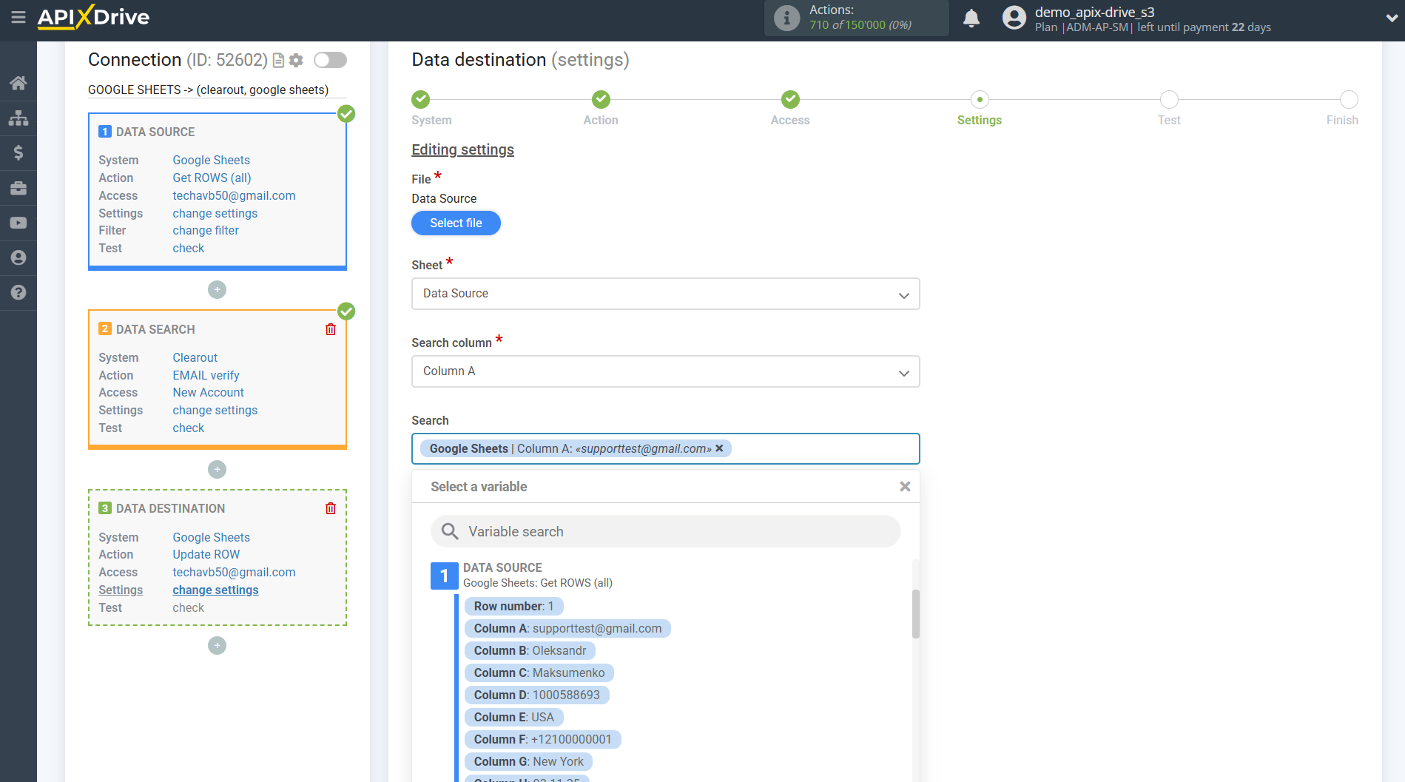Open the hamburger navigation menu

[18, 18]
